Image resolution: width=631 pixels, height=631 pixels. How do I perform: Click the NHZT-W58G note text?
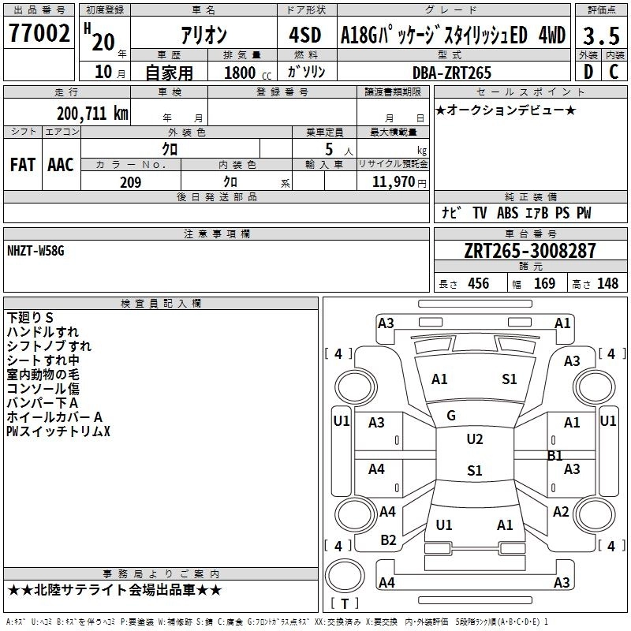pos(35,251)
